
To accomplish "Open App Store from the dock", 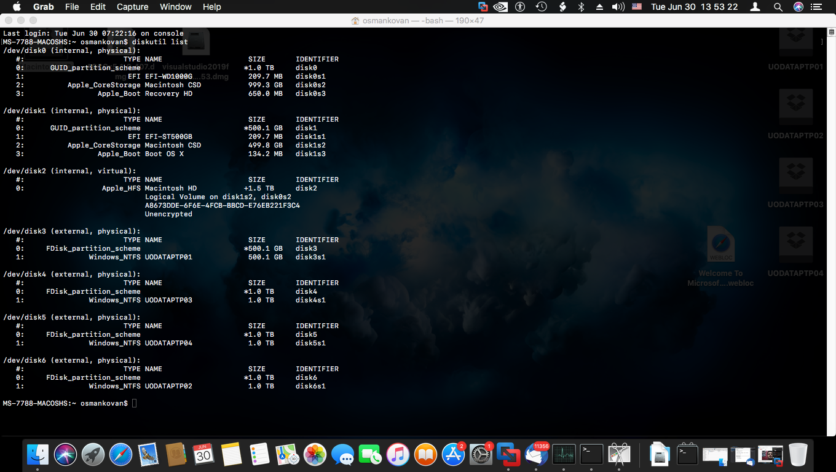I will coord(453,455).
